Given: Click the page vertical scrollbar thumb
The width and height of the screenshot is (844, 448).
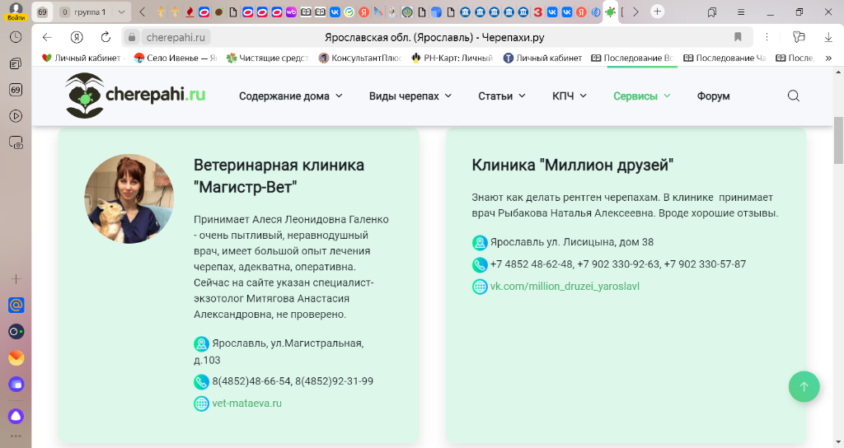Looking at the screenshot, I should (x=838, y=140).
